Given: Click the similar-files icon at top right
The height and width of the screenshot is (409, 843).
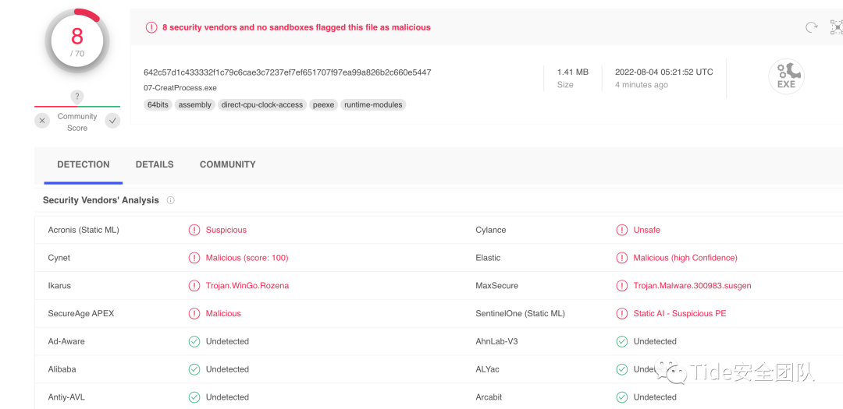Looking at the screenshot, I should [x=836, y=28].
